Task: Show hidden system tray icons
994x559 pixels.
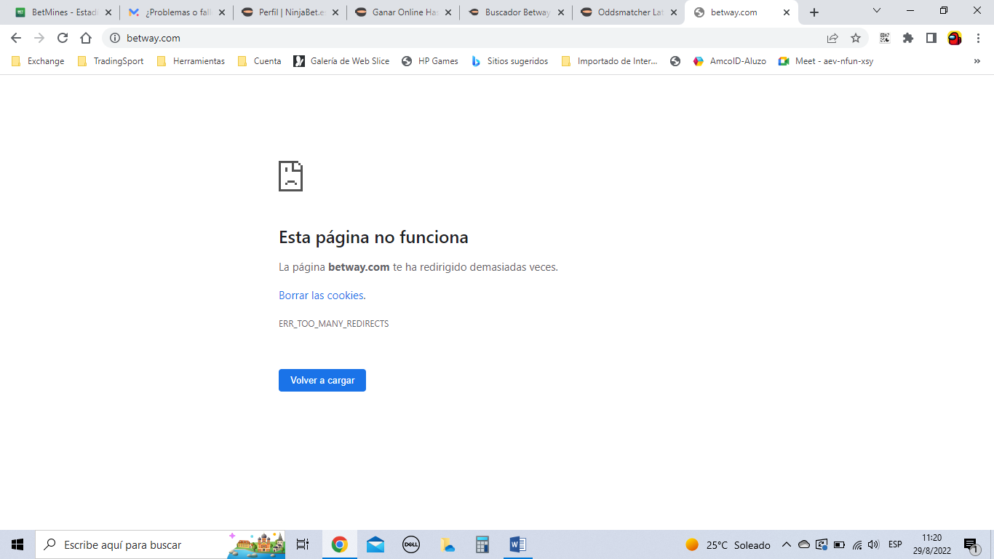Action: coord(787,544)
